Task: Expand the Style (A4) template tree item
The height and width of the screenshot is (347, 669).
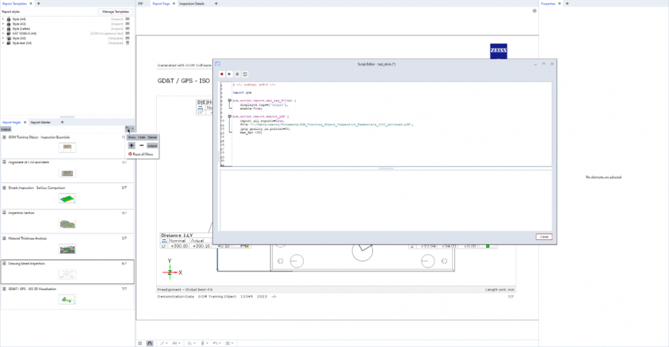Action: (3, 19)
